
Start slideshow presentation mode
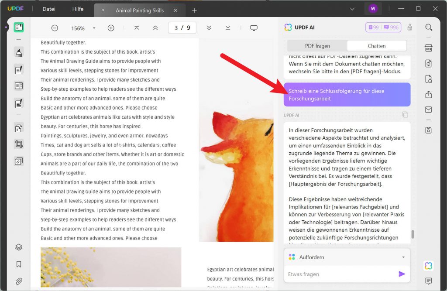254,28
